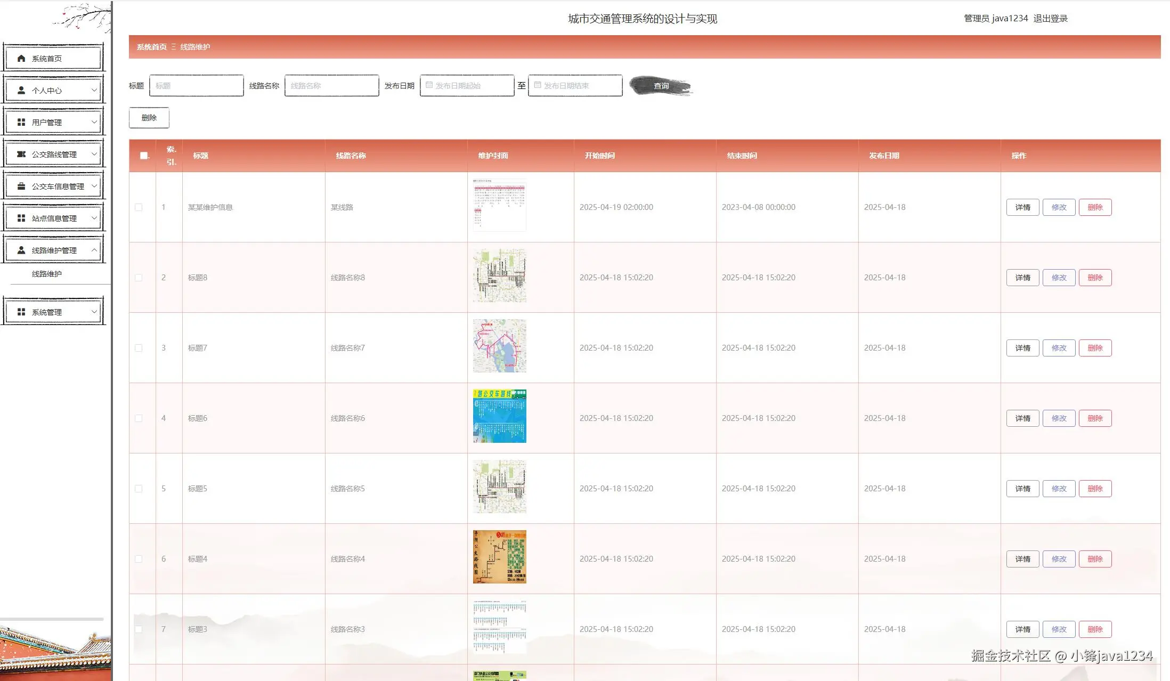Expand the 个人中心 menu chevron
Image resolution: width=1170 pixels, height=681 pixels.
(94, 90)
